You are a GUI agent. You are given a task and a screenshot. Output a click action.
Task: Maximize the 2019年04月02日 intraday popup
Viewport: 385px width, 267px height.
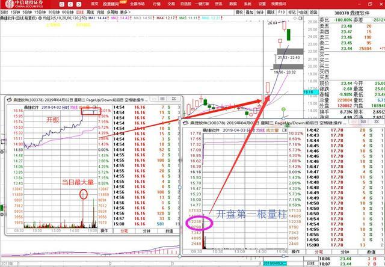pyautogui.click(x=162, y=99)
